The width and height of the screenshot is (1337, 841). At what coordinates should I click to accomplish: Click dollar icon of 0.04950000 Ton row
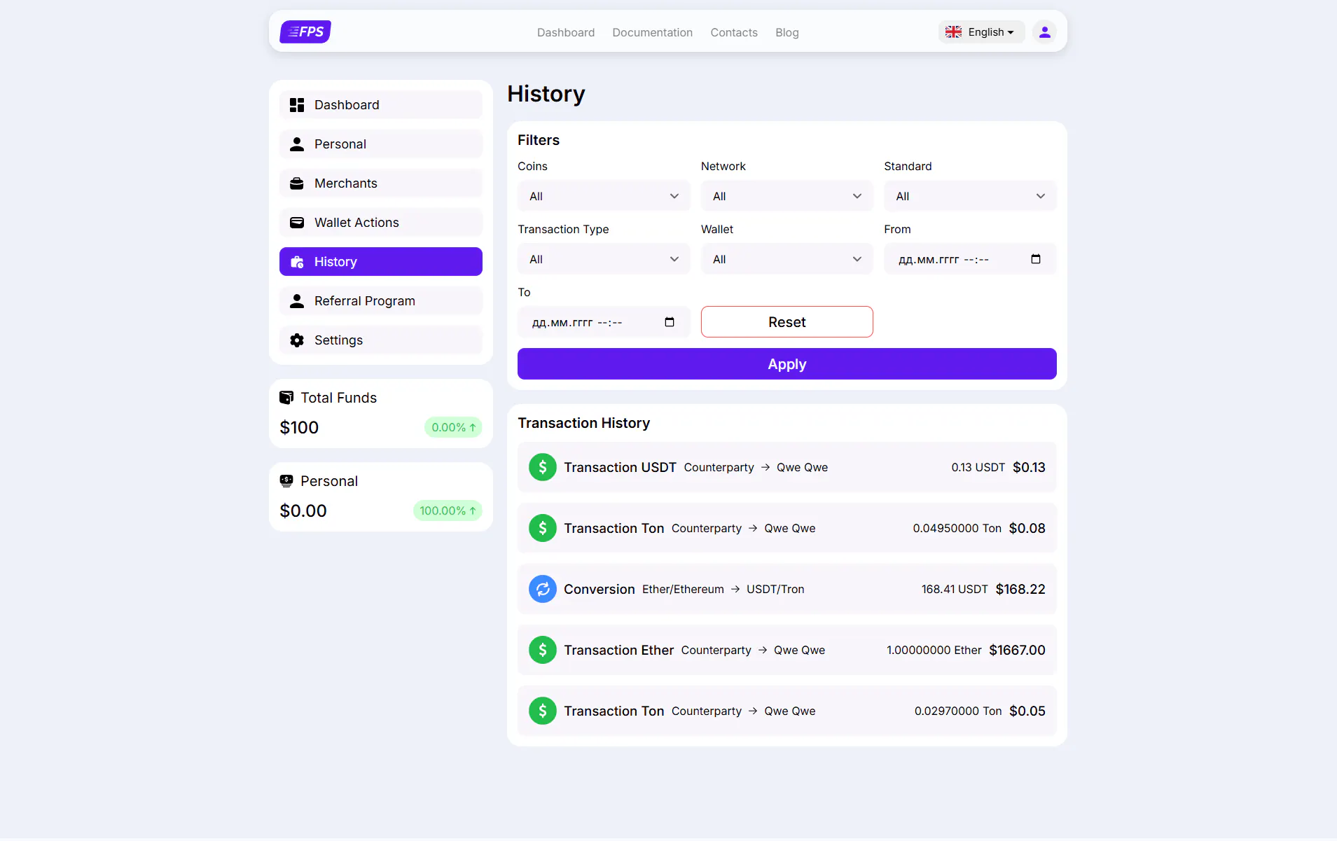(x=543, y=528)
